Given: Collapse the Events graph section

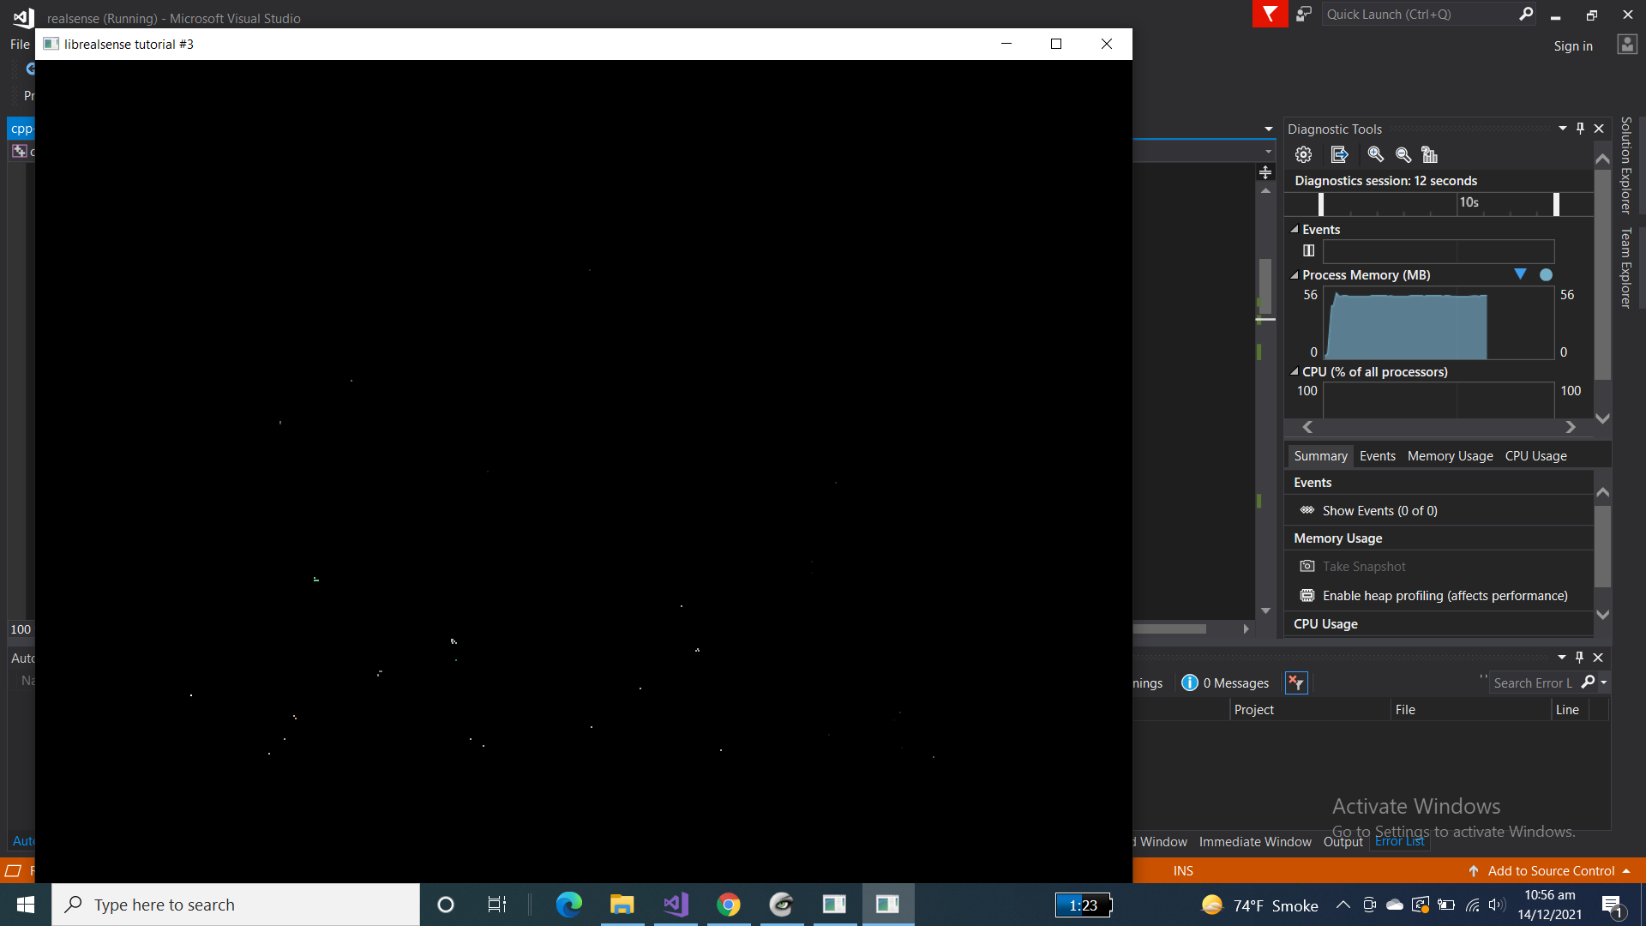Looking at the screenshot, I should [x=1295, y=230].
